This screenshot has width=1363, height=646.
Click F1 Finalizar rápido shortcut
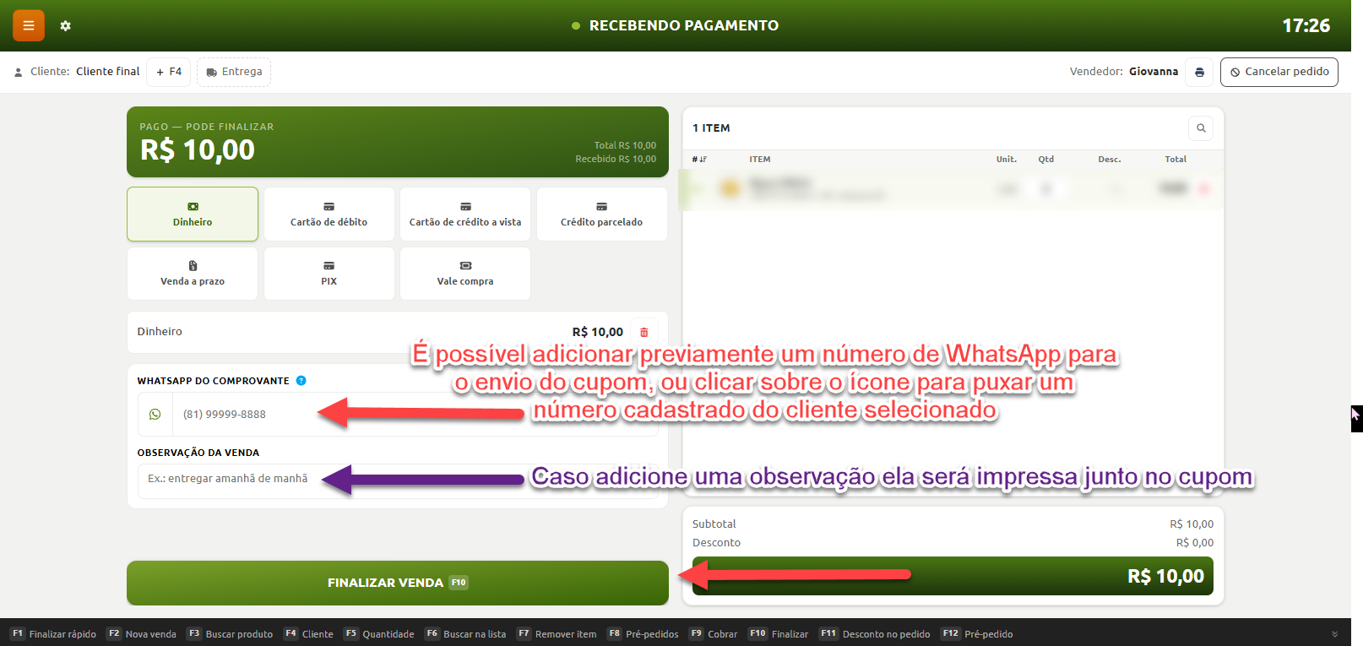(54, 634)
